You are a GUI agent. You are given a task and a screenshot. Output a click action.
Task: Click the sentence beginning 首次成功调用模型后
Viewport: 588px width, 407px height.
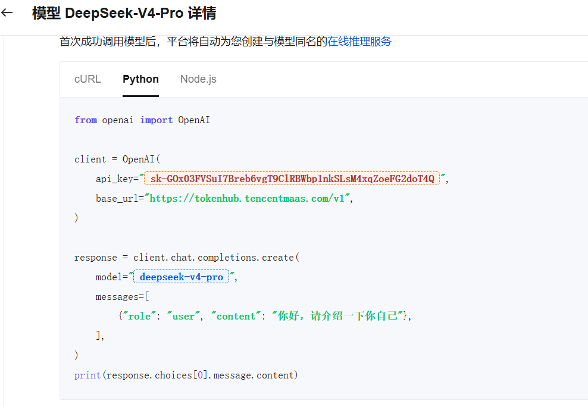point(226,41)
